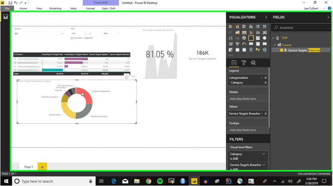333x186 pixels.
Task: Click the fields search box containing 'breached'
Action: pos(301,28)
